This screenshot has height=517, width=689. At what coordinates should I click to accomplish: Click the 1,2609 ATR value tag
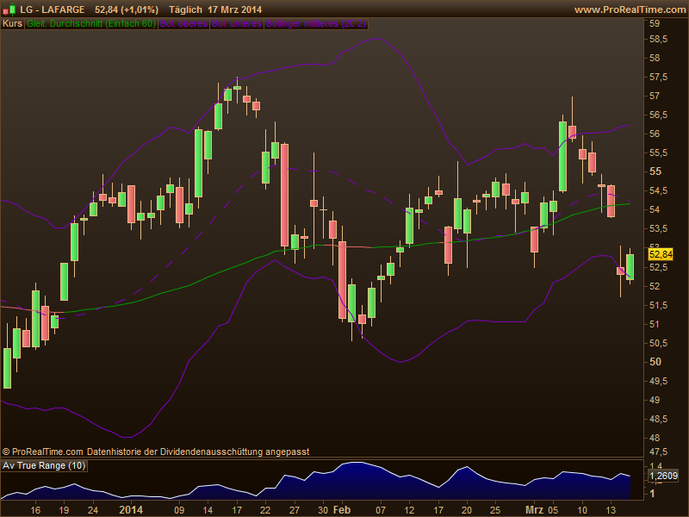pos(663,476)
